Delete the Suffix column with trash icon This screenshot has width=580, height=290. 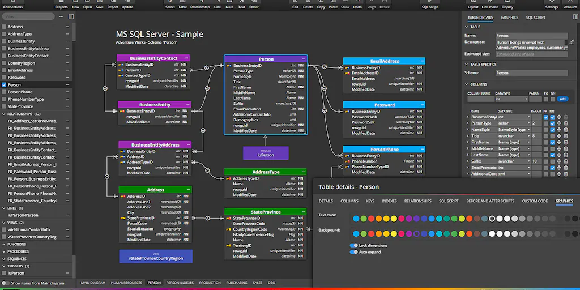(x=566, y=161)
